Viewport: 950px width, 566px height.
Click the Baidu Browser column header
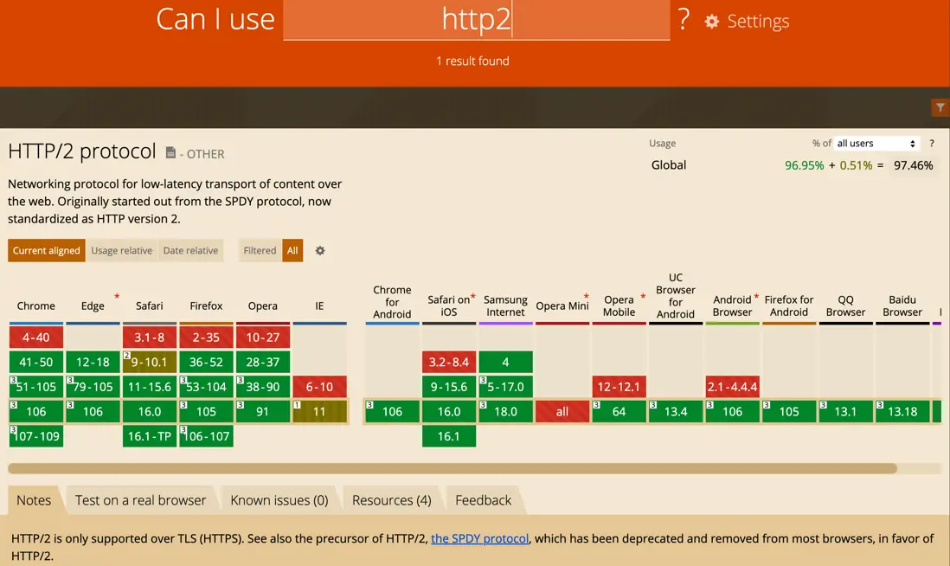[x=902, y=306]
